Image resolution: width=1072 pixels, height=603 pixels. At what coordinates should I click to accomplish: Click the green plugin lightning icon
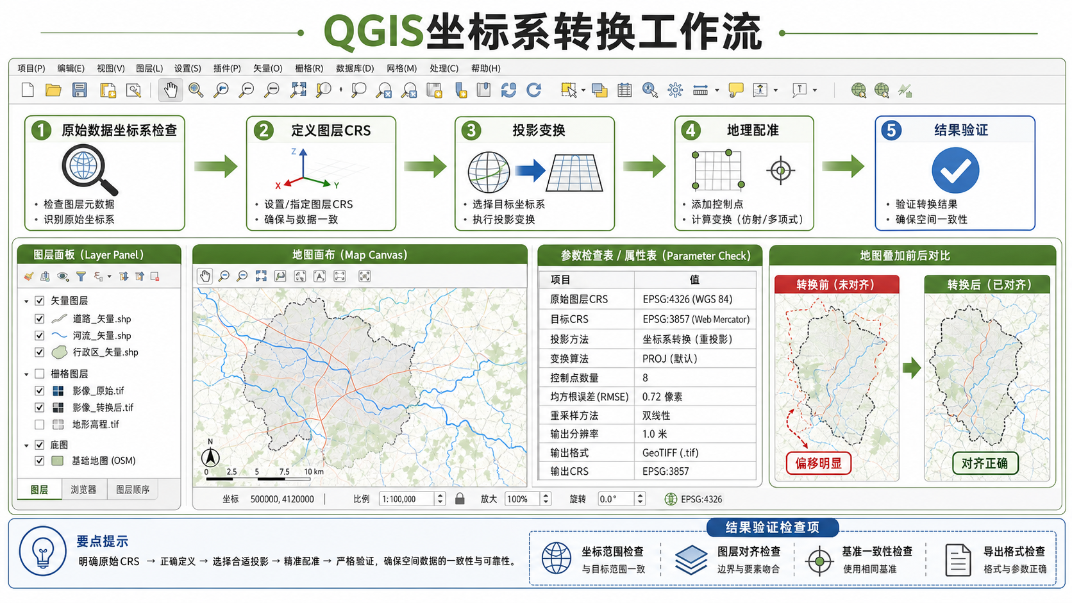[x=905, y=90]
